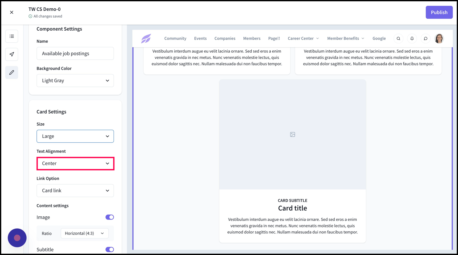458x255 pixels.
Task: Click the 'CARD SUBTITLE' text in preview
Action: pyautogui.click(x=292, y=200)
